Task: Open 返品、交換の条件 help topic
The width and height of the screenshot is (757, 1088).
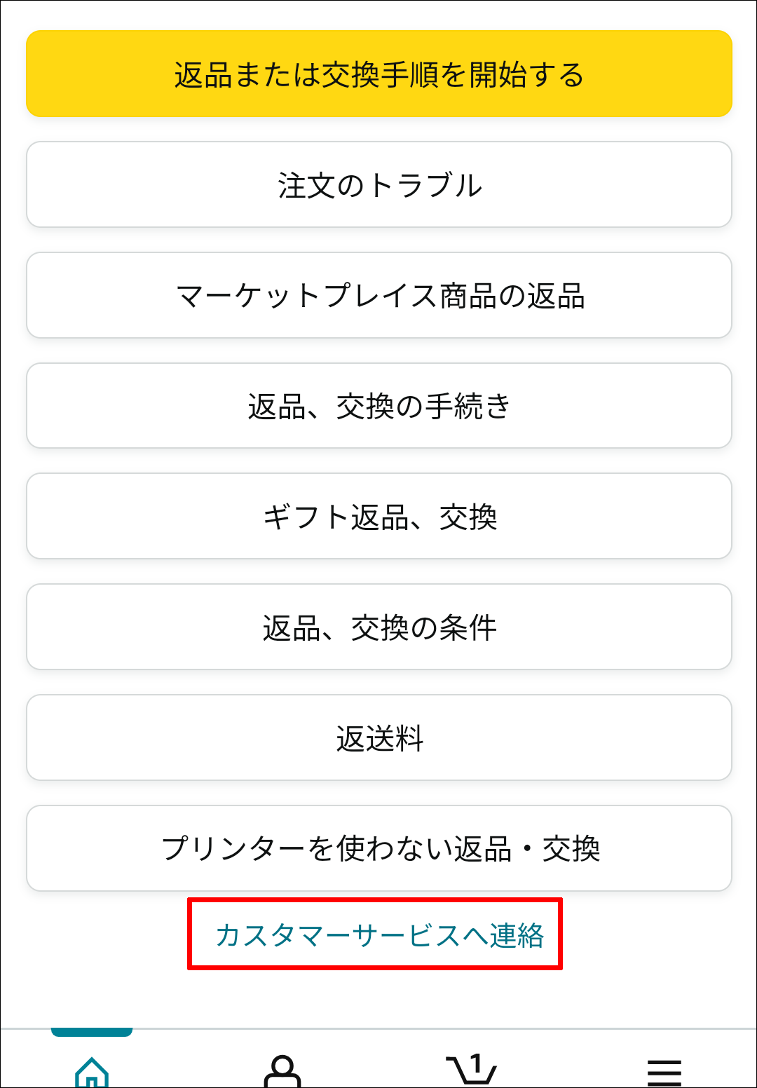Action: [379, 627]
